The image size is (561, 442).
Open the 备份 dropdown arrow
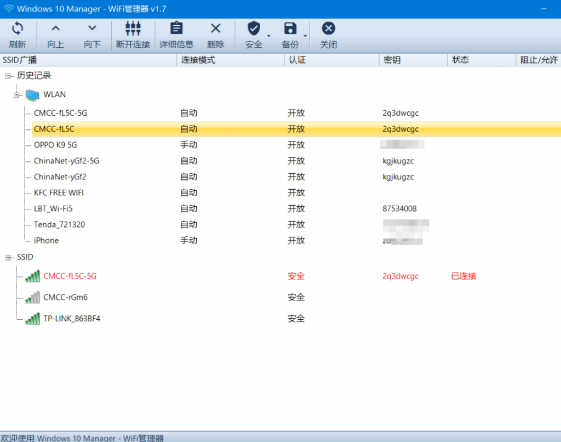(x=305, y=36)
